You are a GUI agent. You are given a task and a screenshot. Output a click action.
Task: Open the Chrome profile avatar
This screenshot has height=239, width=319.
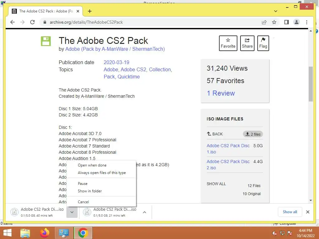click(297, 22)
